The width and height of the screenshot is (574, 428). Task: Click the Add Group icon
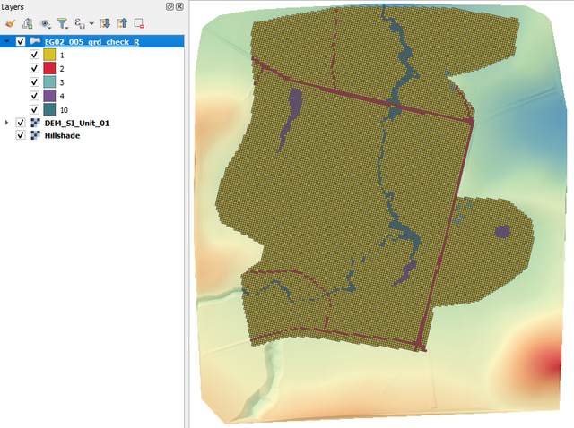(x=27, y=23)
